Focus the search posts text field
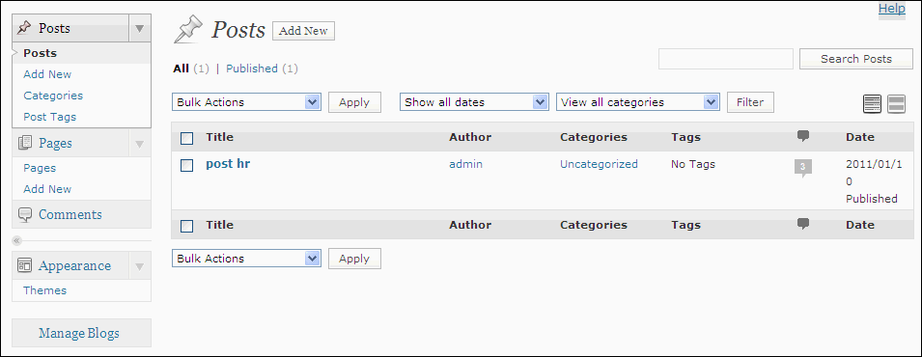 tap(726, 59)
